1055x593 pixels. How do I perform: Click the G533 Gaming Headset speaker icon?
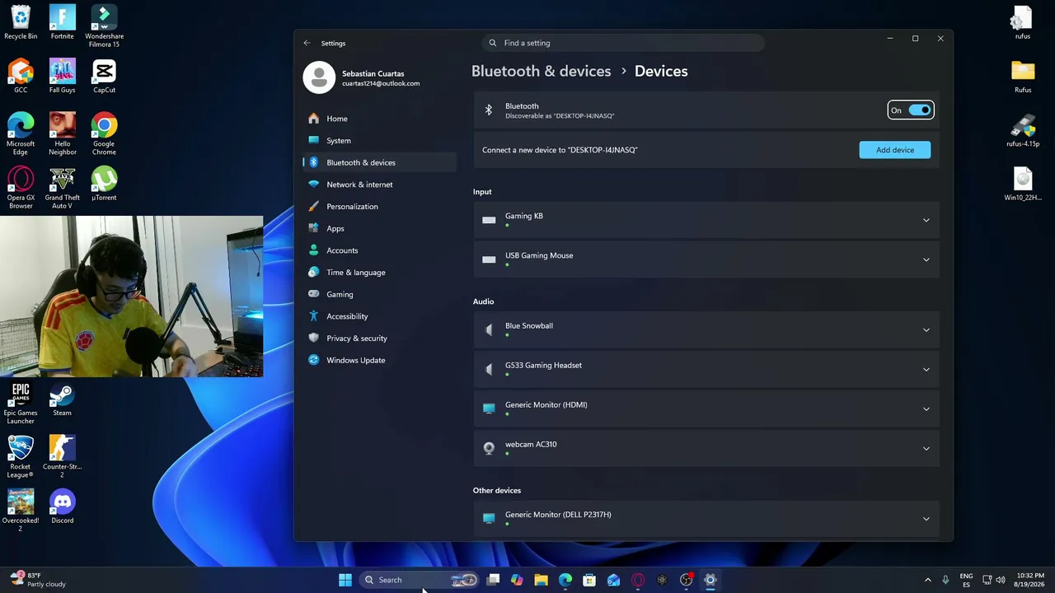point(489,369)
